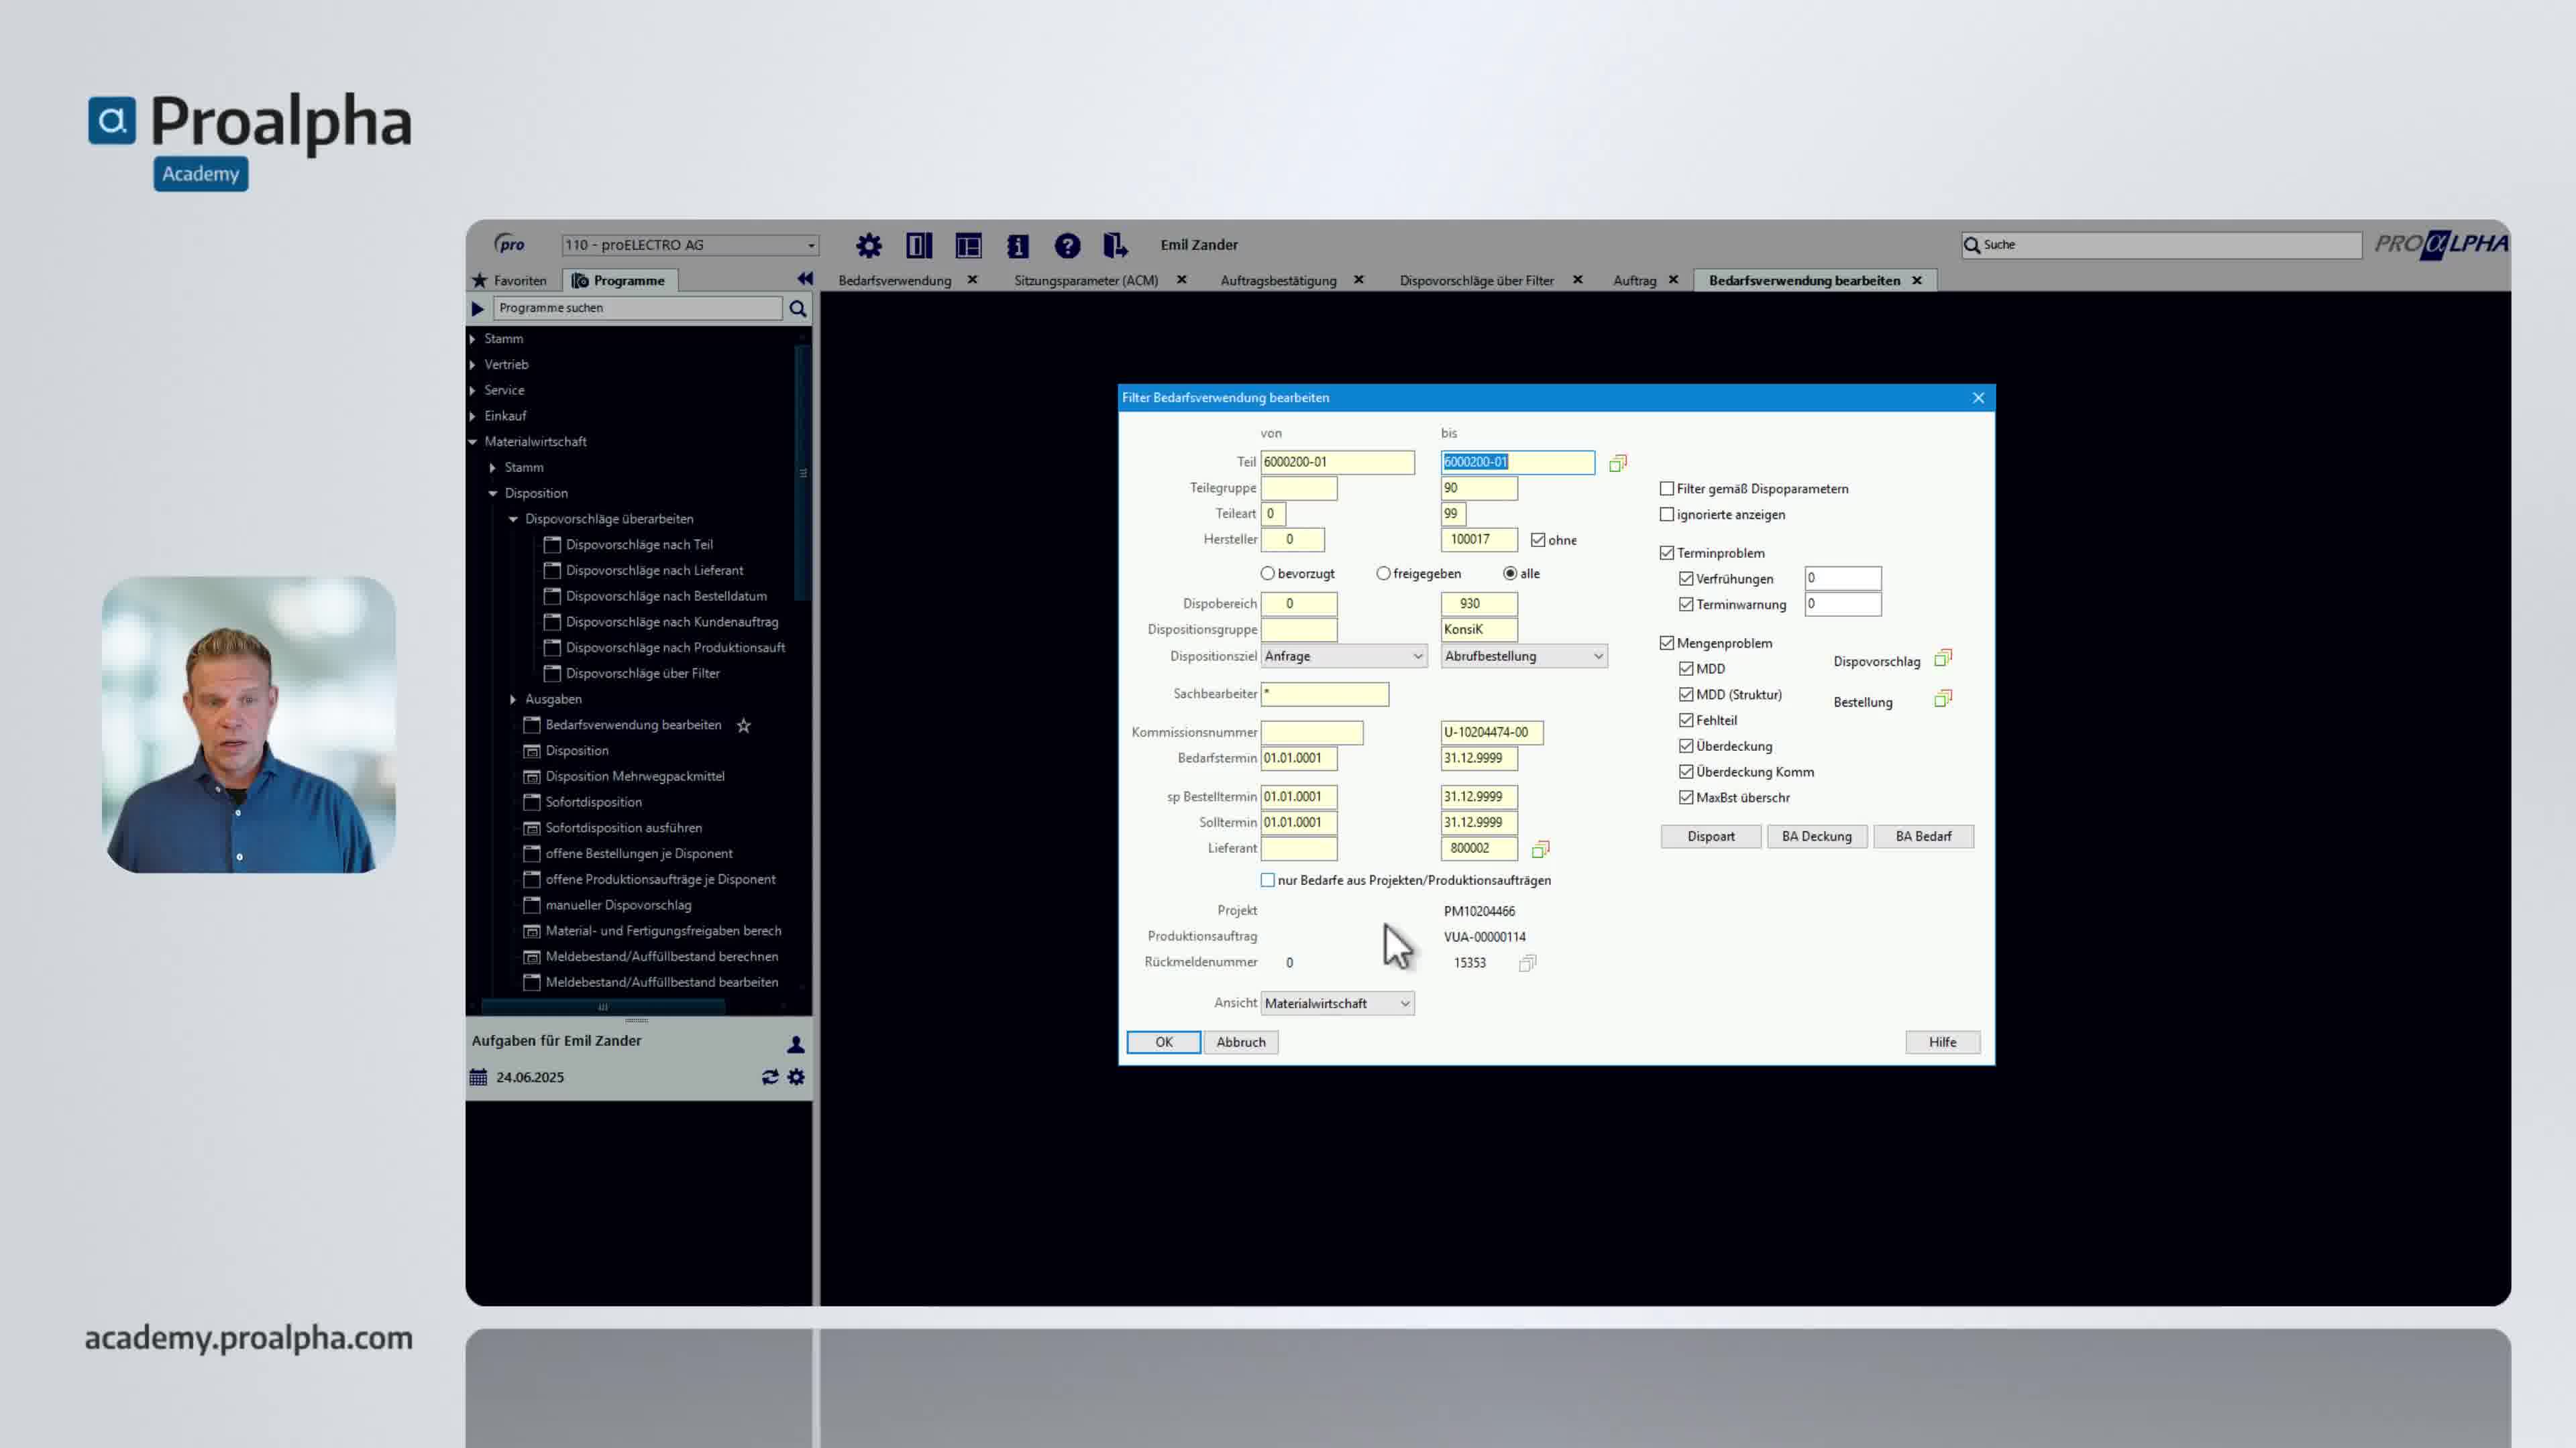Favorite Bedarfsverwendung bearbeiten with star icon
Image resolution: width=2576 pixels, height=1448 pixels.
743,725
